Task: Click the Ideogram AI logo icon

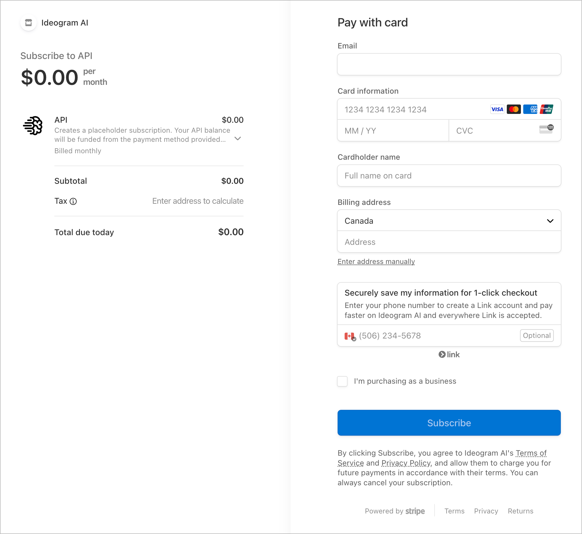Action: (28, 23)
